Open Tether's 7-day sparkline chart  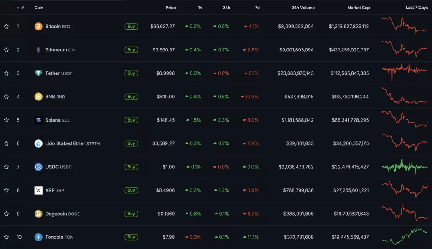point(405,72)
